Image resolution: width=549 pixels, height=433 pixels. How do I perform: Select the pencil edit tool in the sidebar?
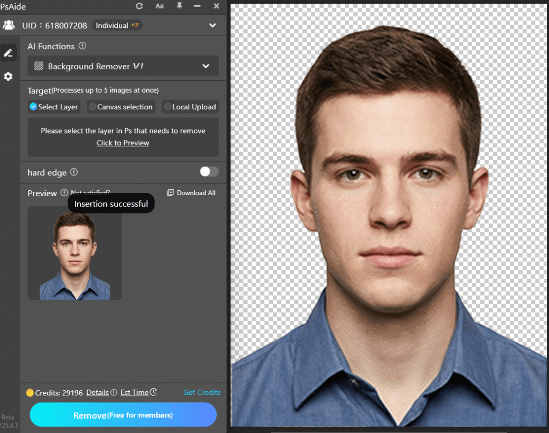[x=8, y=52]
